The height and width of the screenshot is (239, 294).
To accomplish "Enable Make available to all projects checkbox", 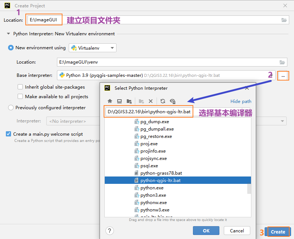I will click(x=20, y=96).
